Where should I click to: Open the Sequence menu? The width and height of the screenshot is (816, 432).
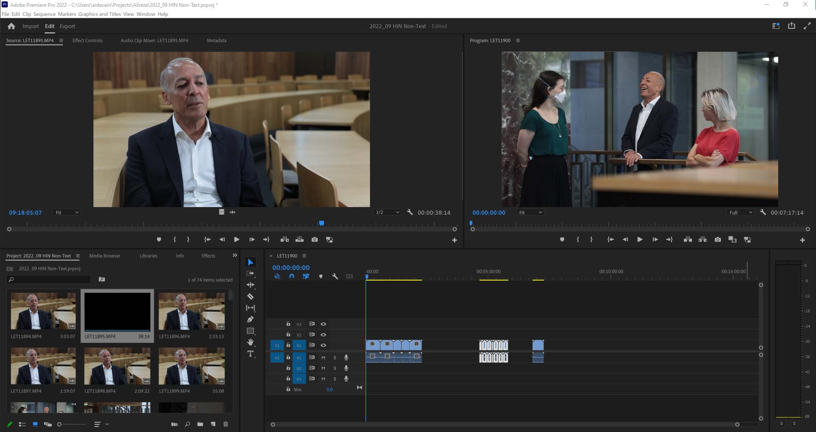click(44, 14)
